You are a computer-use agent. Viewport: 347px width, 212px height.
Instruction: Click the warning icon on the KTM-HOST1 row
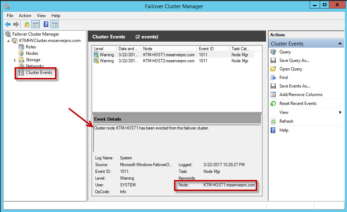click(96, 54)
